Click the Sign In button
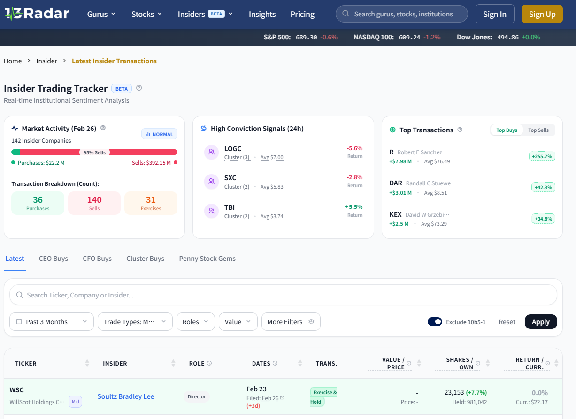The width and height of the screenshot is (576, 419). (495, 14)
